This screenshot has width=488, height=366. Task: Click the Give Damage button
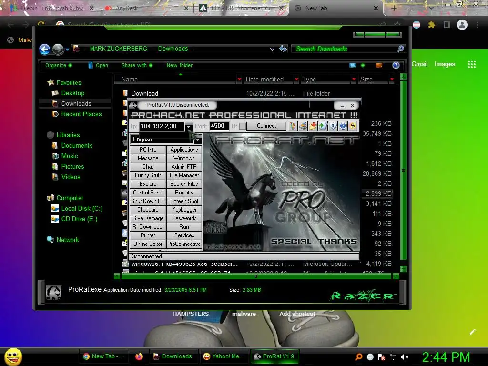tap(148, 218)
